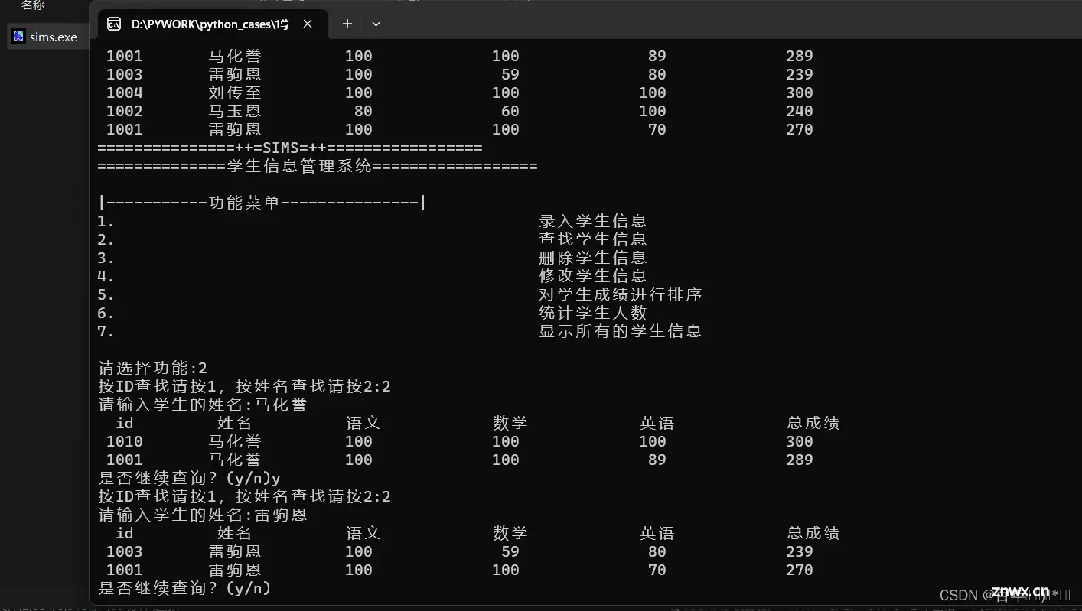Click the student name 刘传至

pyautogui.click(x=235, y=93)
